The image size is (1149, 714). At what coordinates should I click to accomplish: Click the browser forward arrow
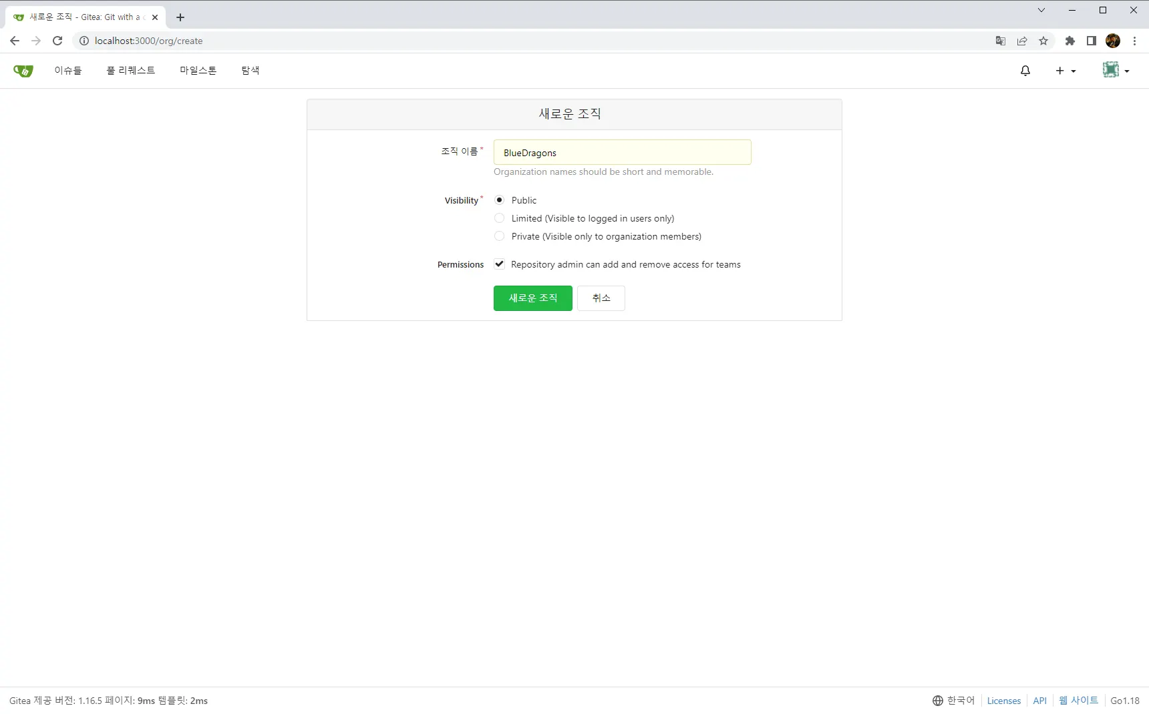36,41
